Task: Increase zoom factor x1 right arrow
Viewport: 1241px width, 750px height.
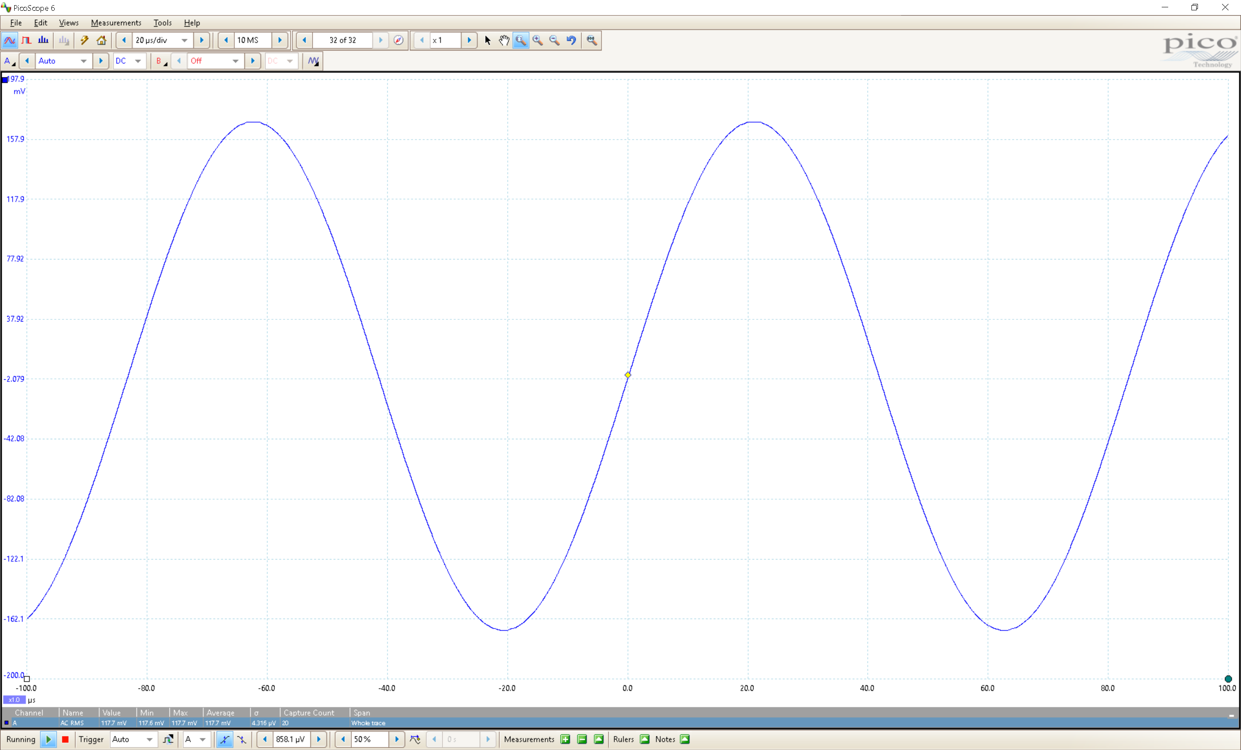Action: 469,40
